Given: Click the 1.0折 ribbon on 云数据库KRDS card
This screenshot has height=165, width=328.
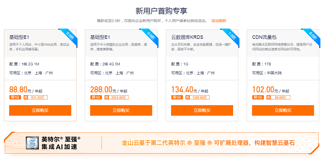Looking at the screenshot, I should (231, 37).
